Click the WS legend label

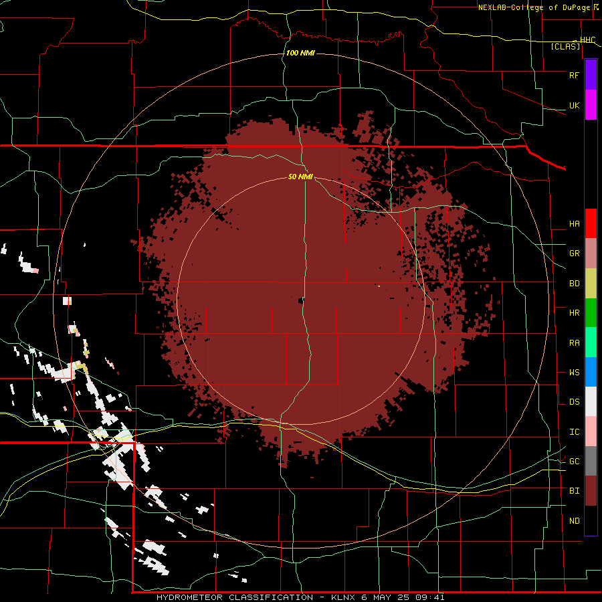[x=574, y=373]
